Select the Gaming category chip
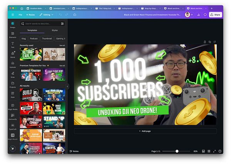Viewport: 231px width, 164px height. click(60, 39)
